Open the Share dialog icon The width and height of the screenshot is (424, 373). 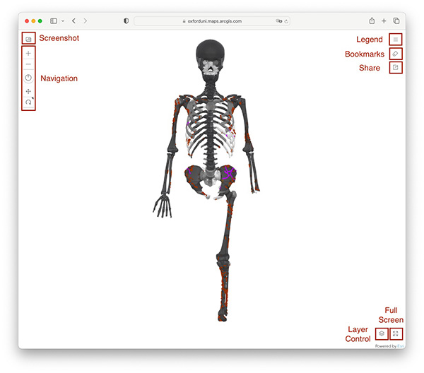[x=396, y=68]
